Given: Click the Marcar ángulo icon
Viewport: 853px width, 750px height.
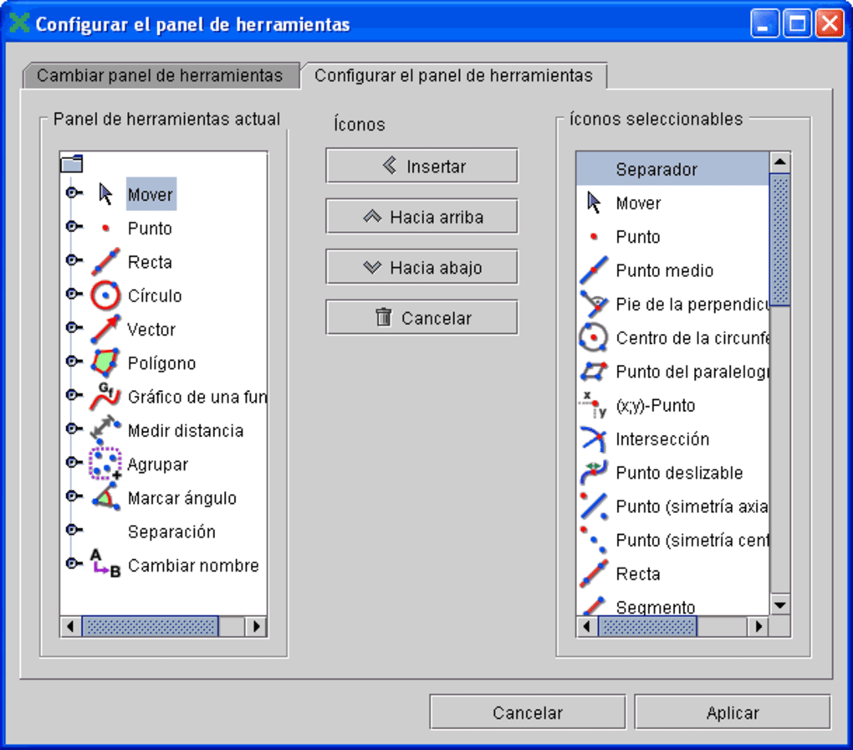Looking at the screenshot, I should click(105, 498).
